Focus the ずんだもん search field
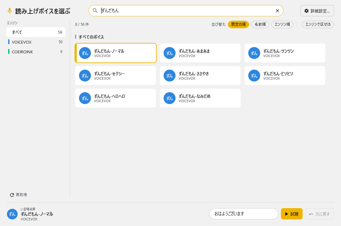 [x=186, y=11]
